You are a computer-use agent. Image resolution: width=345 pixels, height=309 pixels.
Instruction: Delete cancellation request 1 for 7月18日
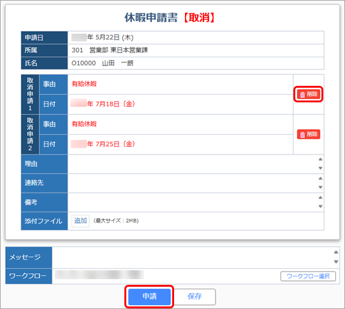309,94
